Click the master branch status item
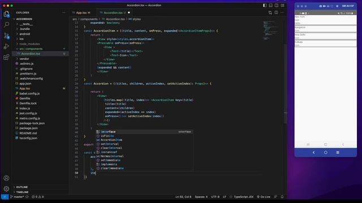Viewport: 362px width, 203px height. pos(18,197)
